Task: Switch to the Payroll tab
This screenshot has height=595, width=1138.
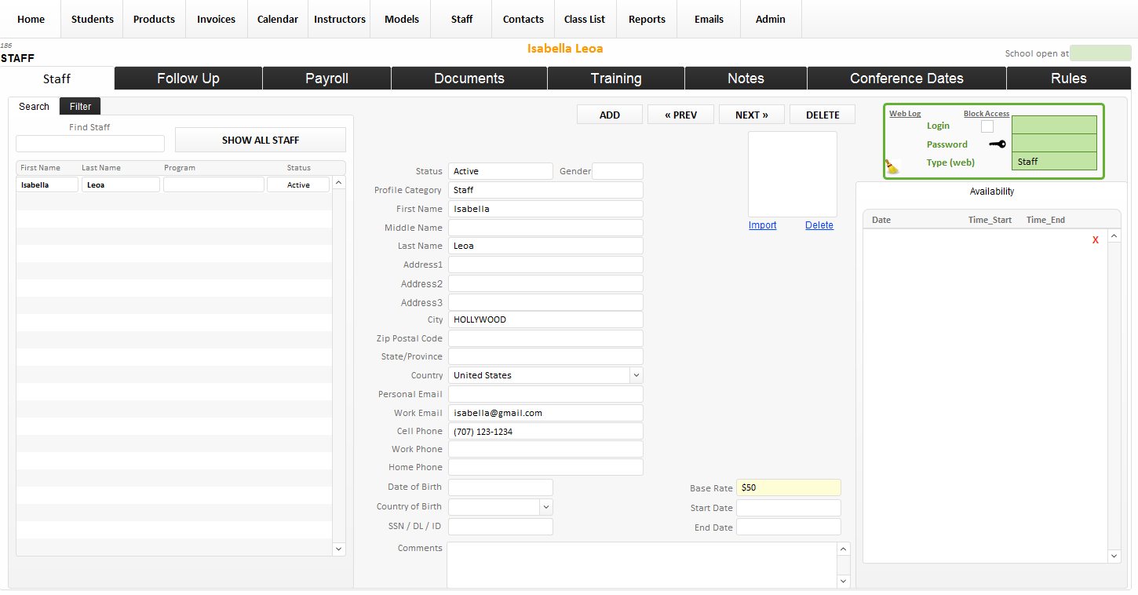Action: click(x=327, y=78)
